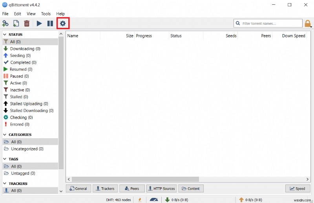
Task: Open the Tools menu
Action: tap(46, 14)
